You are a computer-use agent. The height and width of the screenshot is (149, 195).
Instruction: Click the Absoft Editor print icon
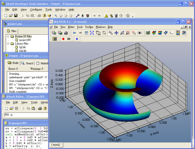tap(40, 109)
